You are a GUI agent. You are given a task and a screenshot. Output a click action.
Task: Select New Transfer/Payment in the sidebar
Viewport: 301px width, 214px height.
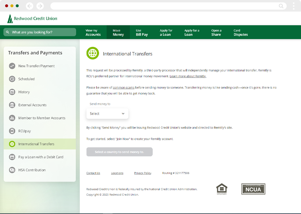click(x=40, y=66)
